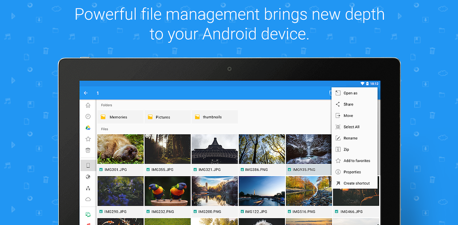Screen dimensions: 458x225
Task: Open the Pictures folder
Action: (167, 117)
